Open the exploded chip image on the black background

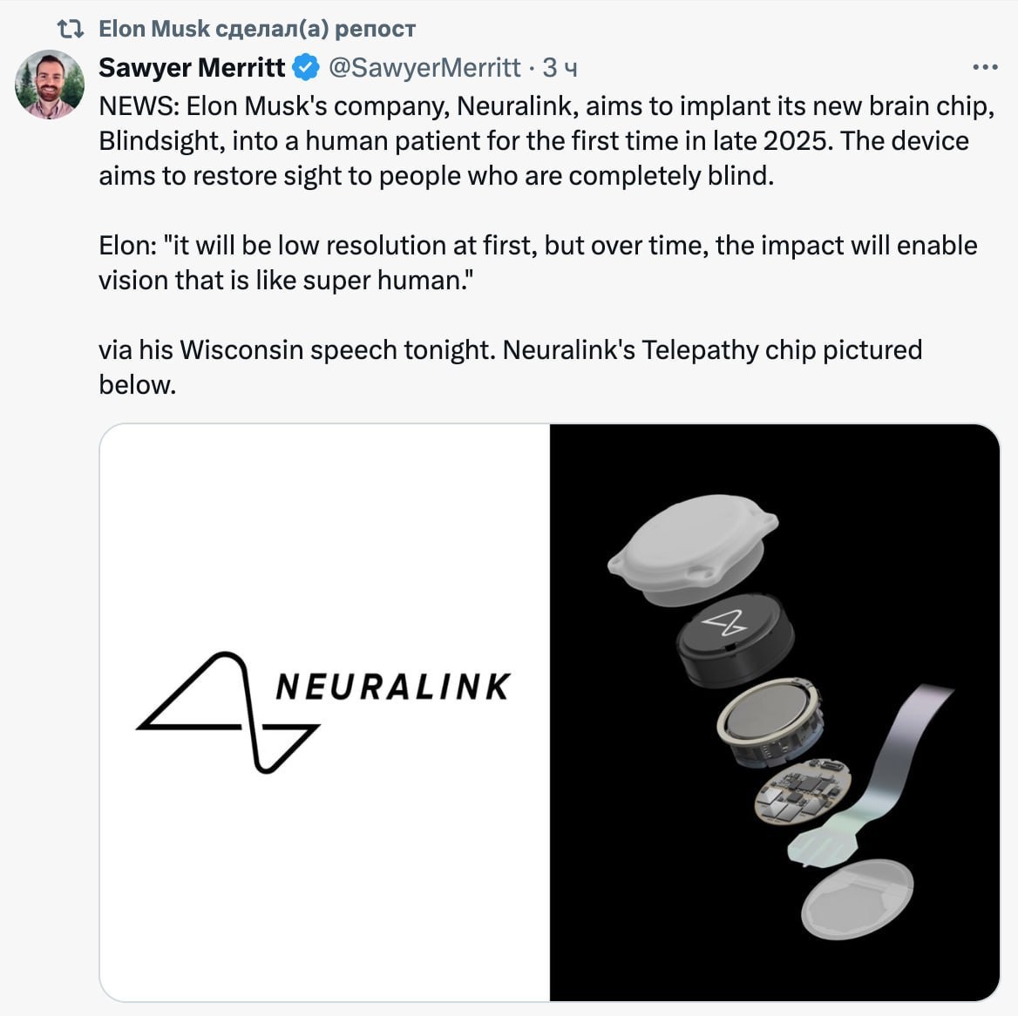(x=775, y=712)
